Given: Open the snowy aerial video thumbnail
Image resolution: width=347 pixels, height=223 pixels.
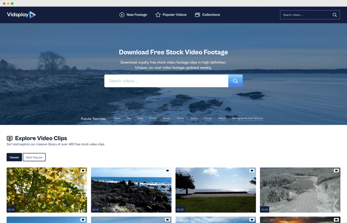Looking at the screenshot, I should pos(300,191).
